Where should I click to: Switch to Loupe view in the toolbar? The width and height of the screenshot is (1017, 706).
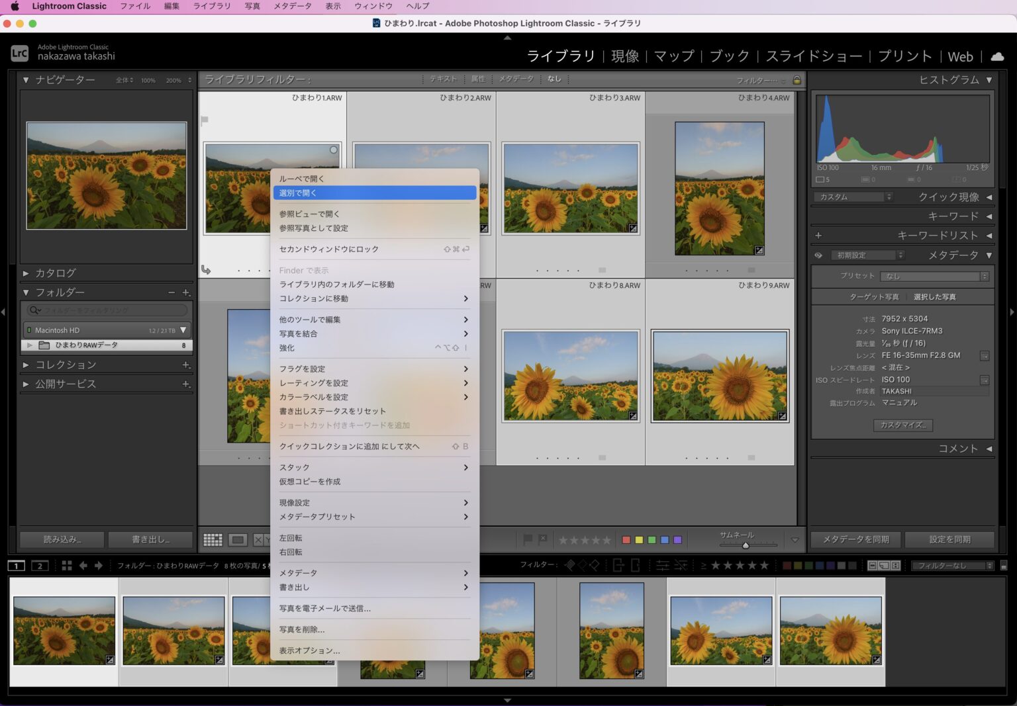click(238, 540)
